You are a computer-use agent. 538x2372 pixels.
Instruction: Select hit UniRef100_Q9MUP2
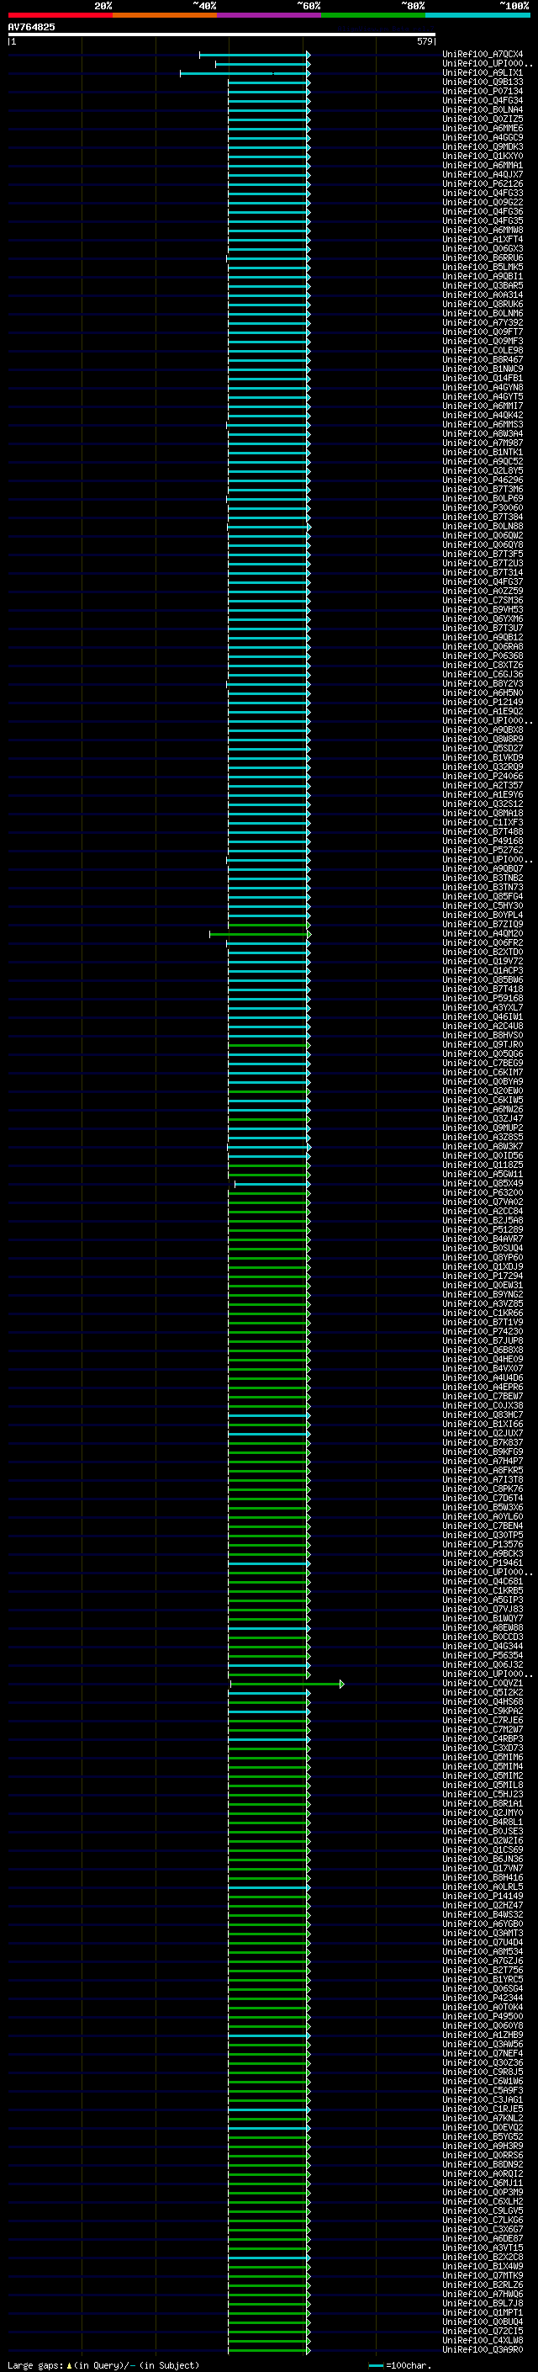click(482, 1128)
